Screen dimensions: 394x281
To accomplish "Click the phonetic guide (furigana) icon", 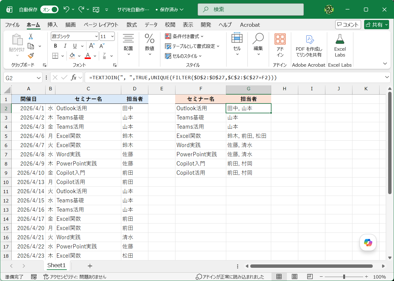I will click(104, 56).
